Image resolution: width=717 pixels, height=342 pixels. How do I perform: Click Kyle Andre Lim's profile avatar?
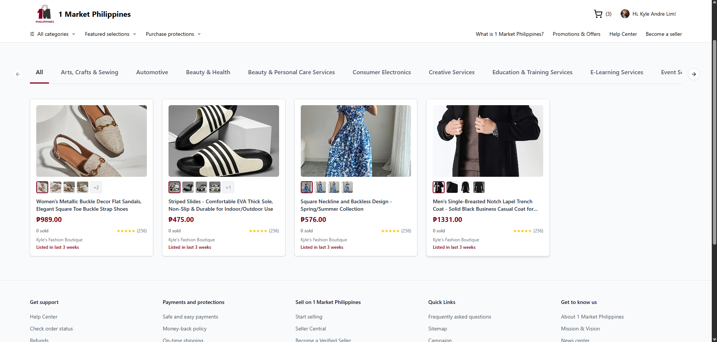coord(625,14)
